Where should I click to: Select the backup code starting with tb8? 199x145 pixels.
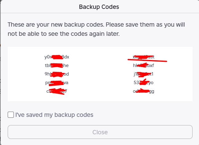(x=57, y=65)
